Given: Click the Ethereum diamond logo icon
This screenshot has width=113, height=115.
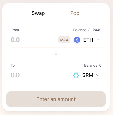Looking at the screenshot, I should click(x=77, y=40).
